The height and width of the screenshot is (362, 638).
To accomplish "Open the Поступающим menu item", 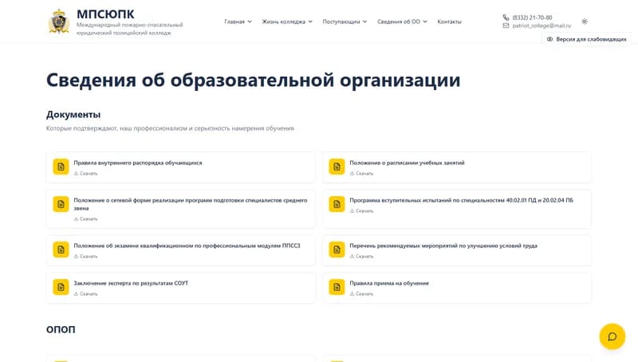I will pyautogui.click(x=341, y=22).
